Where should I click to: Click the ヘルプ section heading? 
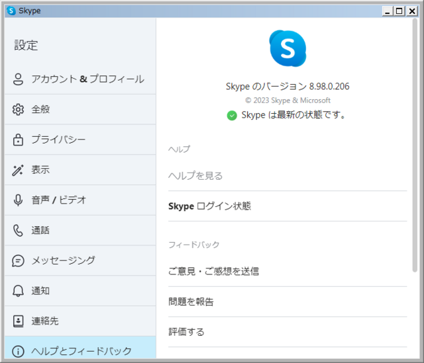point(179,149)
